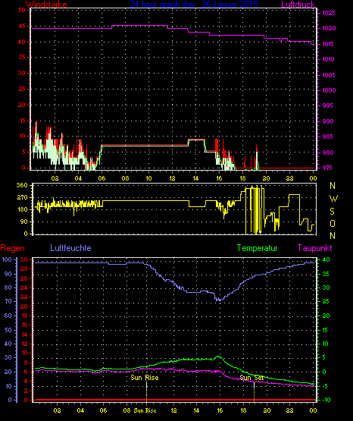This screenshot has width=353, height=421.
Task: Click the Windstärke axis label
Action: click(x=46, y=5)
